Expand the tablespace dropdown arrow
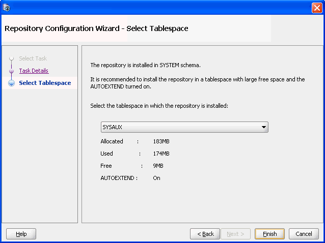Image resolution: width=325 pixels, height=243 pixels. coord(264,127)
